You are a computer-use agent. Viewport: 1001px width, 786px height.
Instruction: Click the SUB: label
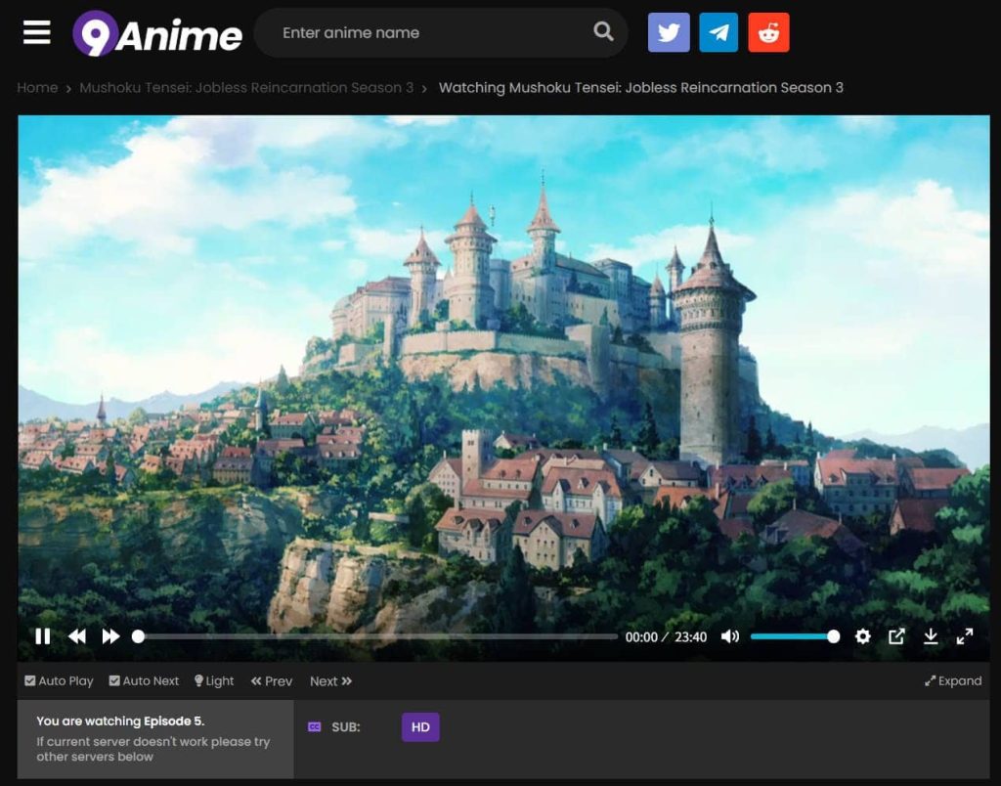(346, 727)
